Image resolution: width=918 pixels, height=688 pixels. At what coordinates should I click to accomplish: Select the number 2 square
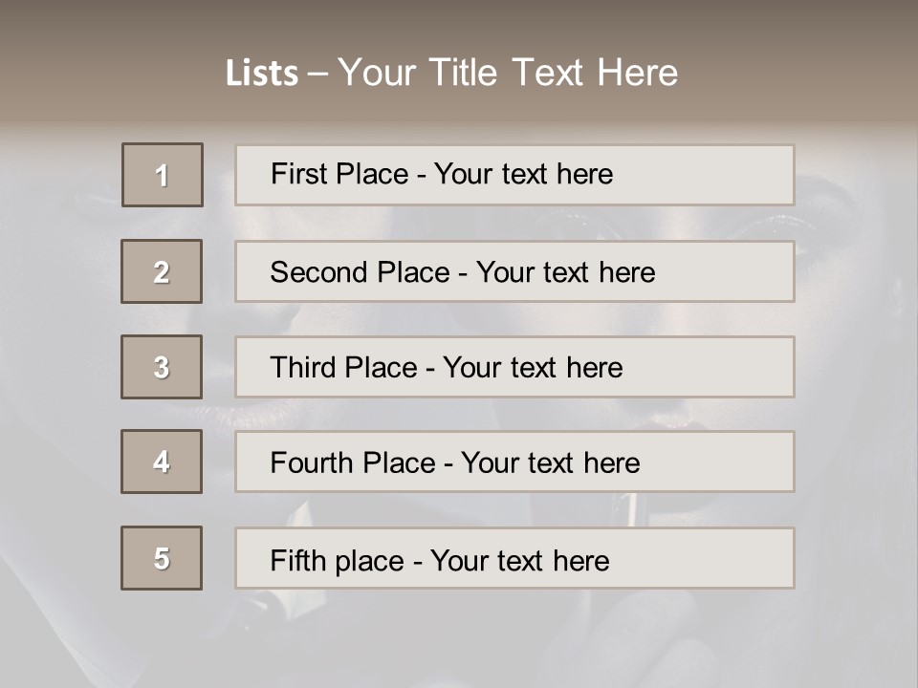pos(162,271)
